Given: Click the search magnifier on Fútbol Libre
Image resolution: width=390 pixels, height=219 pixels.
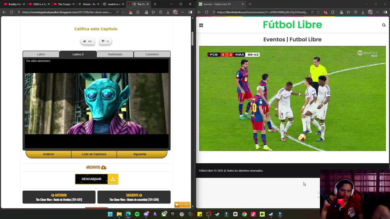Looking at the screenshot, I should click(x=384, y=25).
